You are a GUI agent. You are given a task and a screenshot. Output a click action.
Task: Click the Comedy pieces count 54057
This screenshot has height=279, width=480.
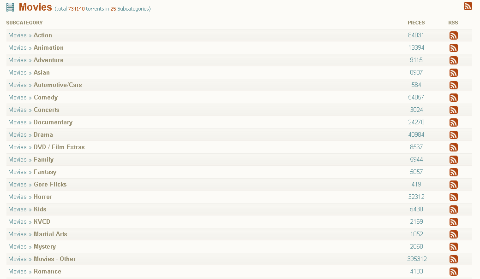416,98
